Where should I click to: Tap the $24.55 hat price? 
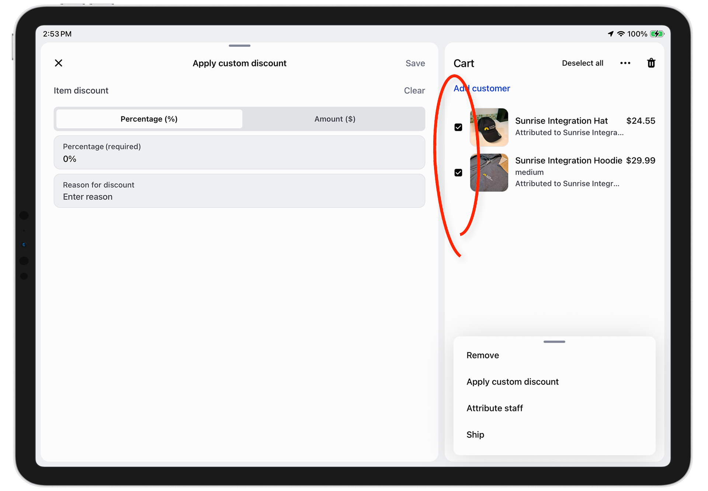(x=641, y=121)
